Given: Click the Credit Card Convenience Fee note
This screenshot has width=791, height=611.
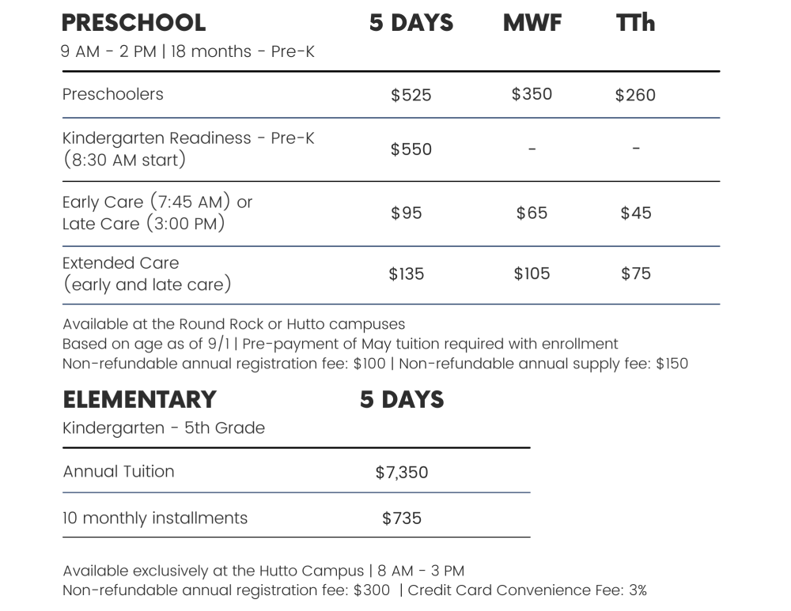Looking at the screenshot, I should 527,590.
